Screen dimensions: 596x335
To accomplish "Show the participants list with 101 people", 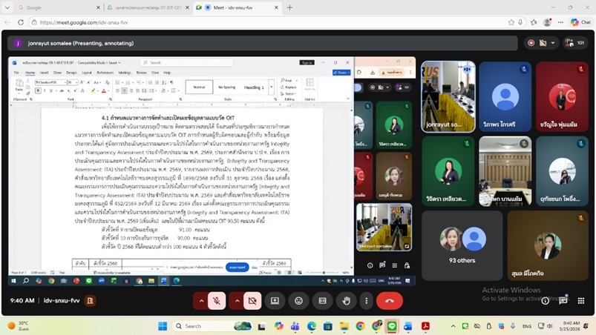I will (x=575, y=43).
